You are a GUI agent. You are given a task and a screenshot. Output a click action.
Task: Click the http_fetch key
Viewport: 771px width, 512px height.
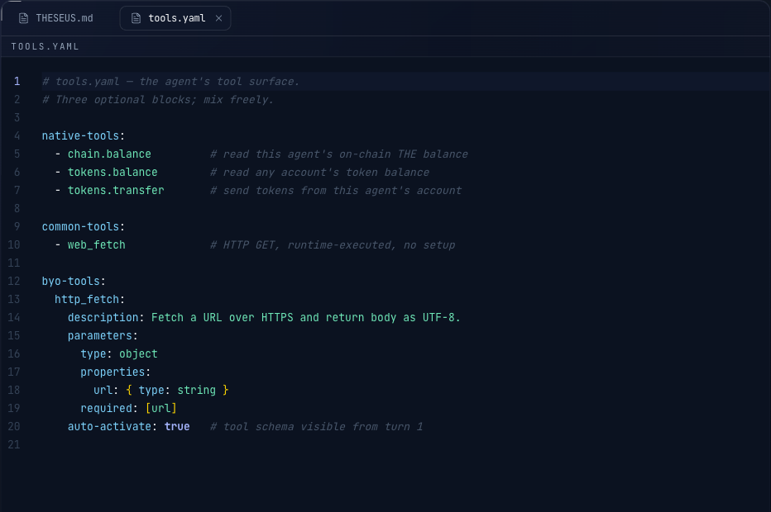[x=87, y=299]
